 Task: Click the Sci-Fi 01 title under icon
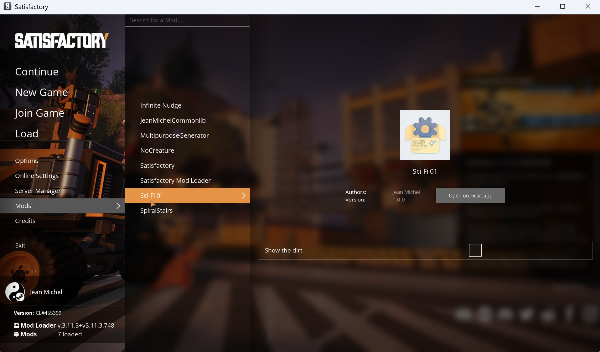tap(425, 171)
